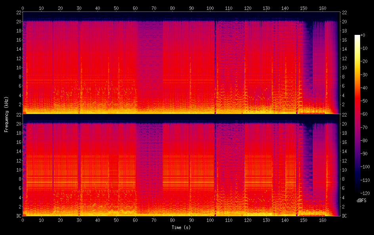Select the +0 label on the dBFS scale
This screenshot has height=235, width=374.
(x=363, y=35)
